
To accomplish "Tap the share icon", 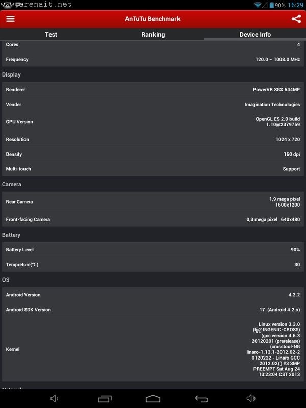I will point(296,19).
